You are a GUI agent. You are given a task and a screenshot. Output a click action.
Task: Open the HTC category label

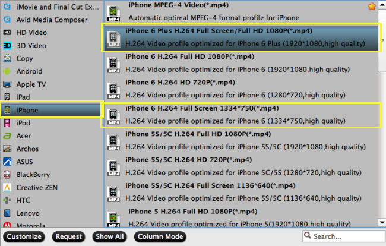coord(23,200)
